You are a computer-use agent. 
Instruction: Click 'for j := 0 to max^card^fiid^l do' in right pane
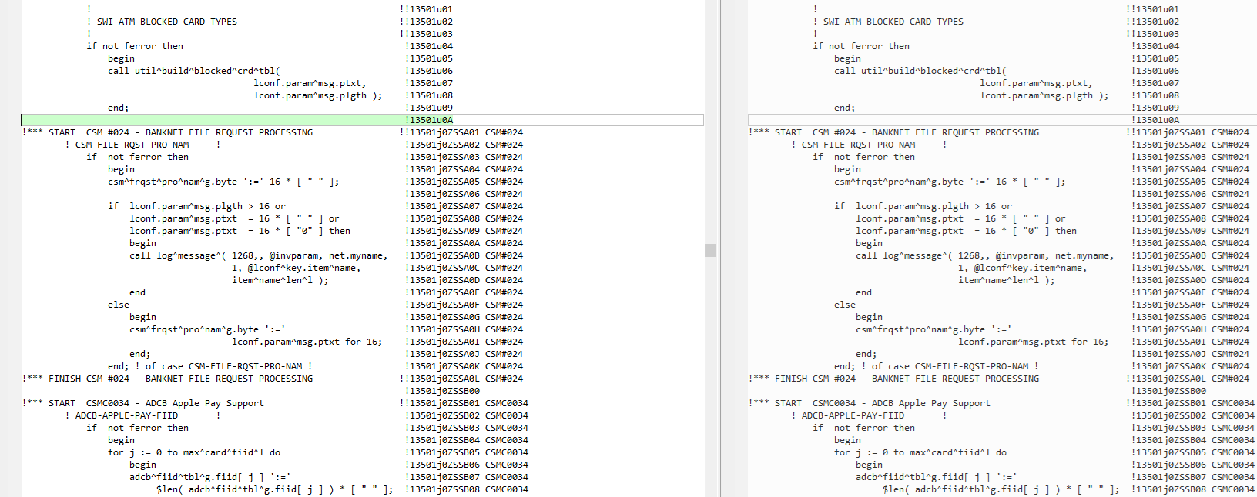click(920, 452)
